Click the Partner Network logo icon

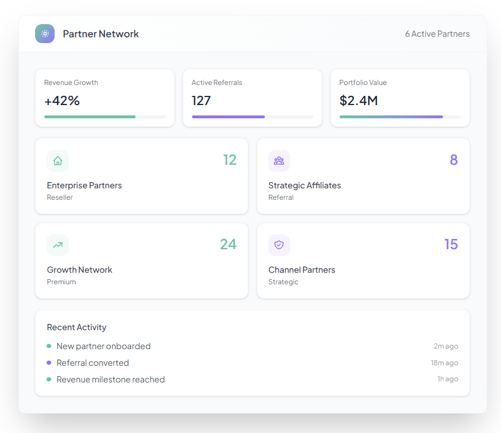(x=45, y=34)
